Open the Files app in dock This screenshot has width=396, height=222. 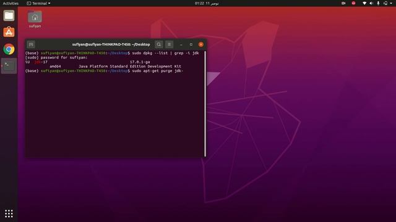9,16
